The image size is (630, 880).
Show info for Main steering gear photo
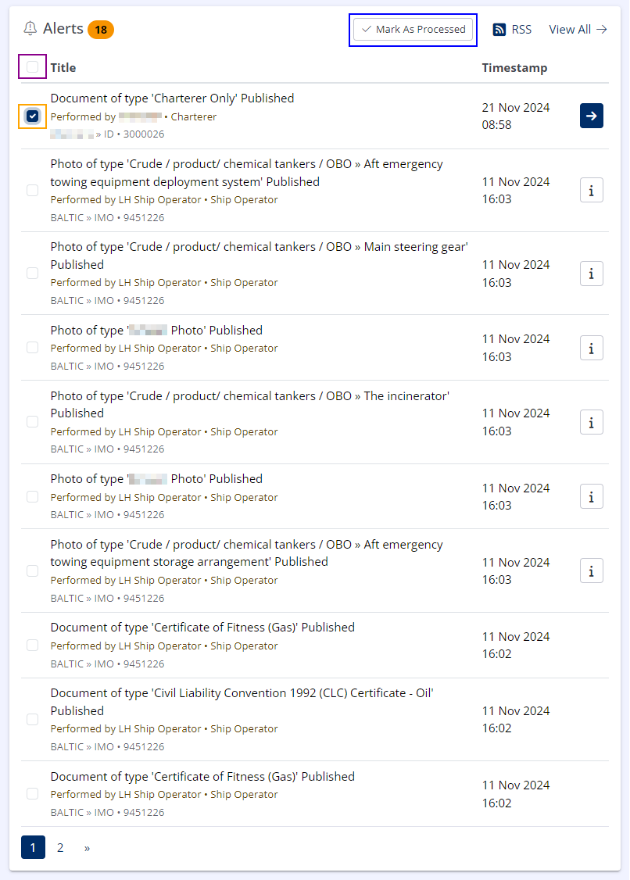(591, 274)
